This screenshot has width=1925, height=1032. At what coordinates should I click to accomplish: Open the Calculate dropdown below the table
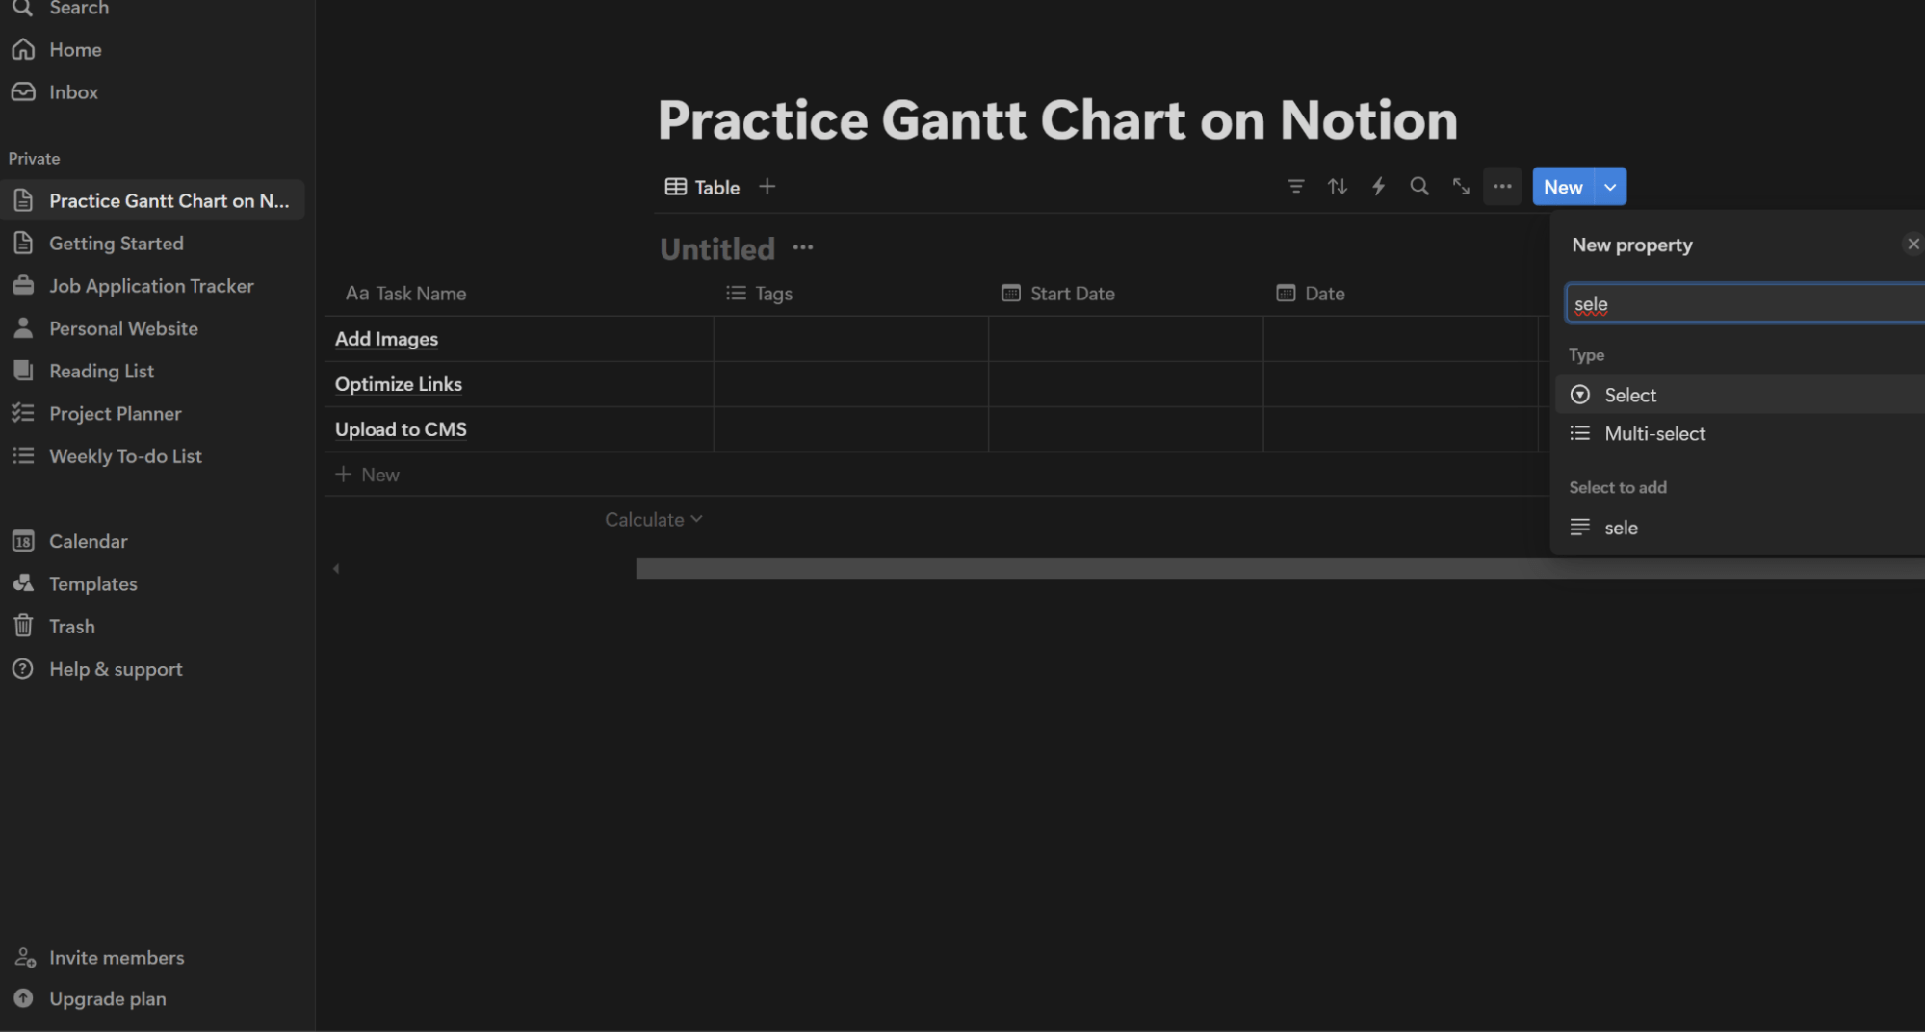pyautogui.click(x=653, y=519)
